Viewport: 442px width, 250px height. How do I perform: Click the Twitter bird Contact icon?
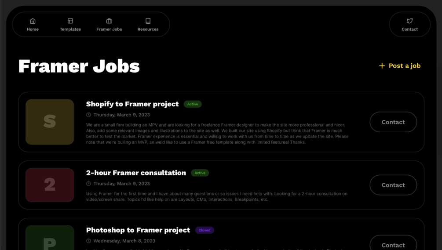(409, 21)
